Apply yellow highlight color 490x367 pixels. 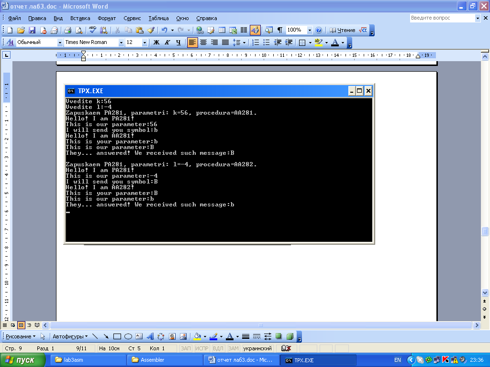tap(318, 43)
